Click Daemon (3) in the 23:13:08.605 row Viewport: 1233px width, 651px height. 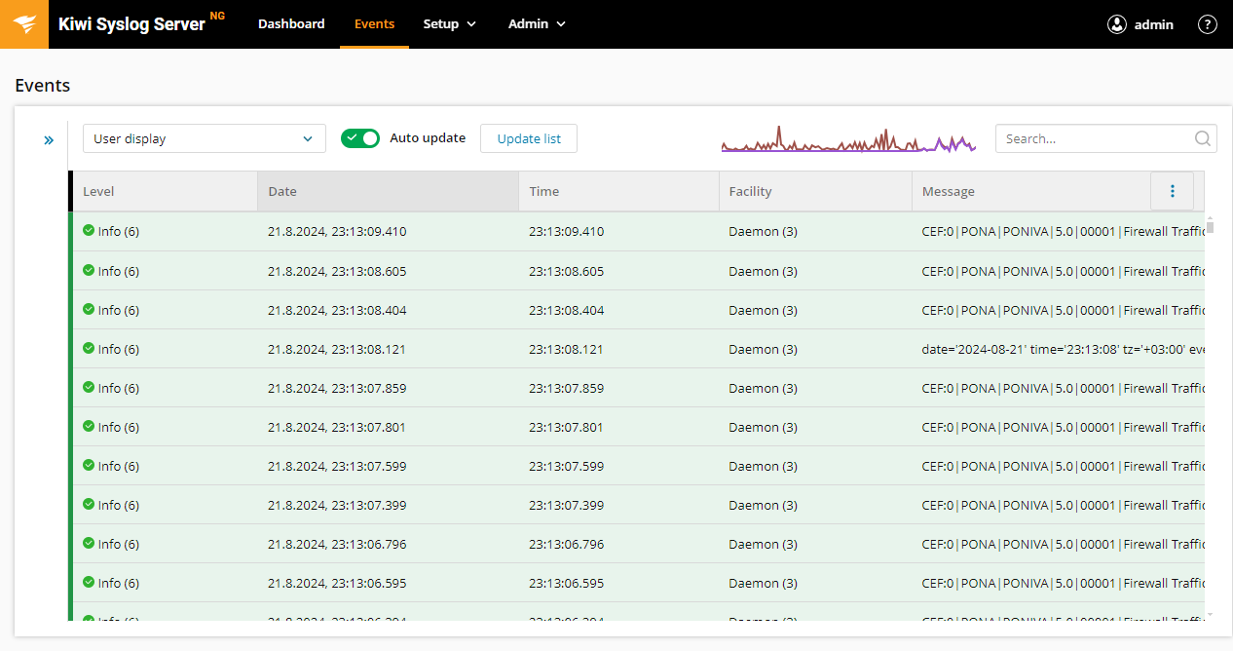763,271
